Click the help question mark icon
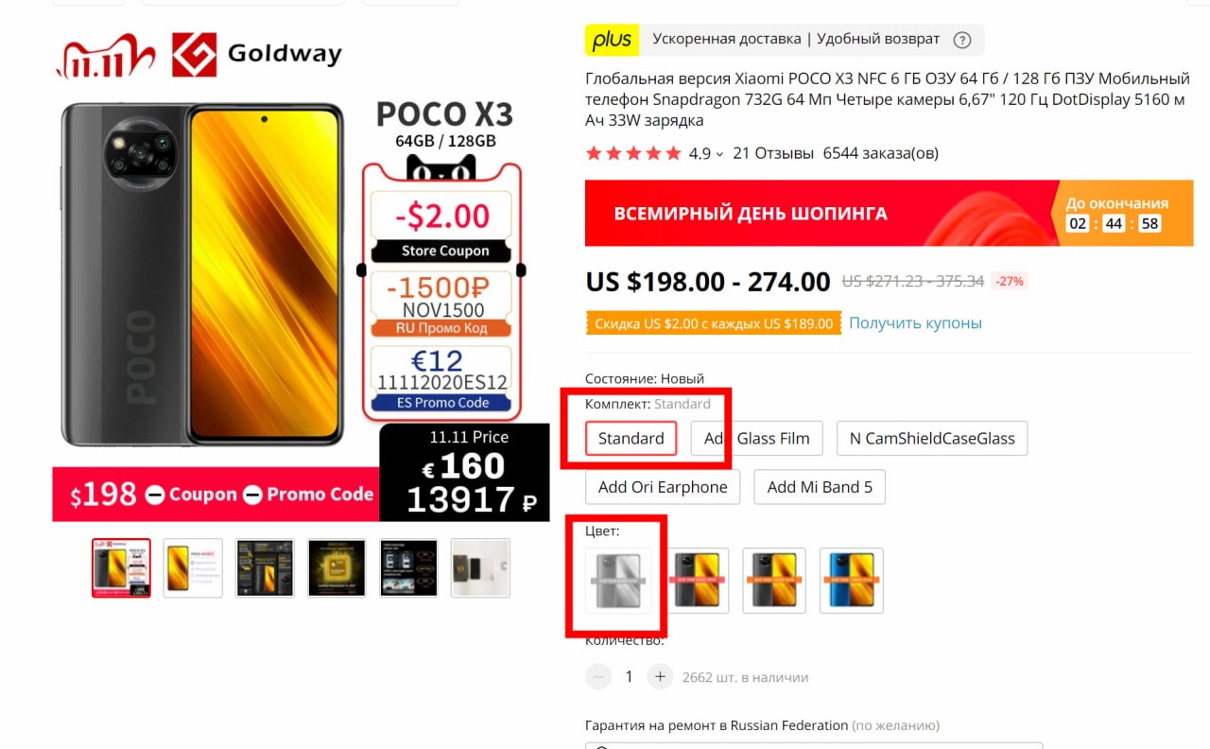The height and width of the screenshot is (749, 1210). [x=962, y=40]
